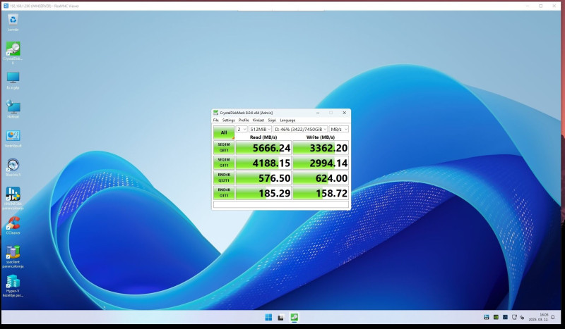Open the Súgó help menu
Screen dimensions: 565x329
point(272,120)
